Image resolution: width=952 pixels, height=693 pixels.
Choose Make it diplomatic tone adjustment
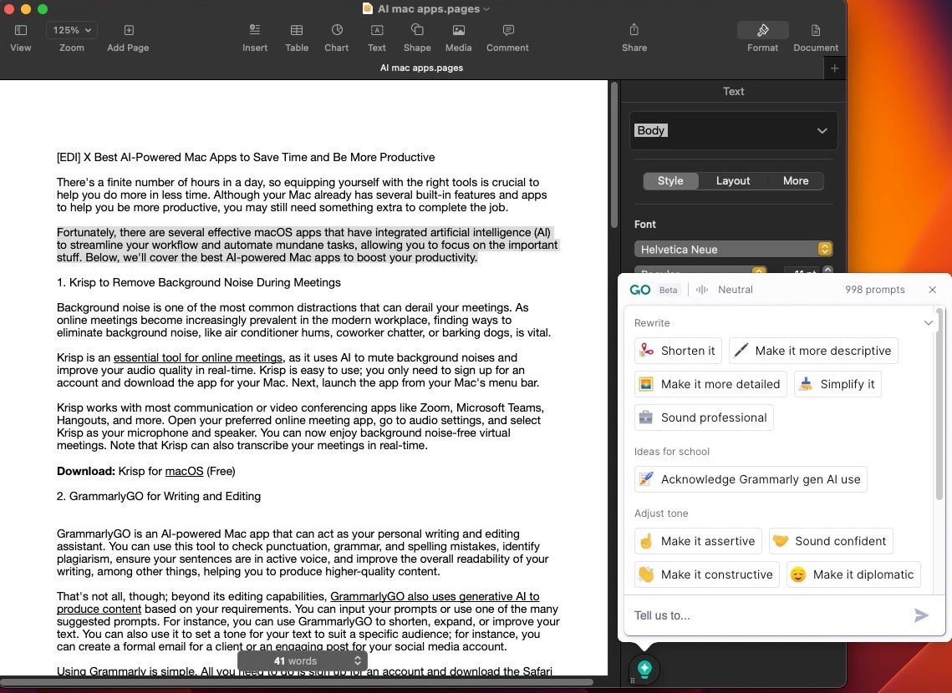click(x=852, y=574)
